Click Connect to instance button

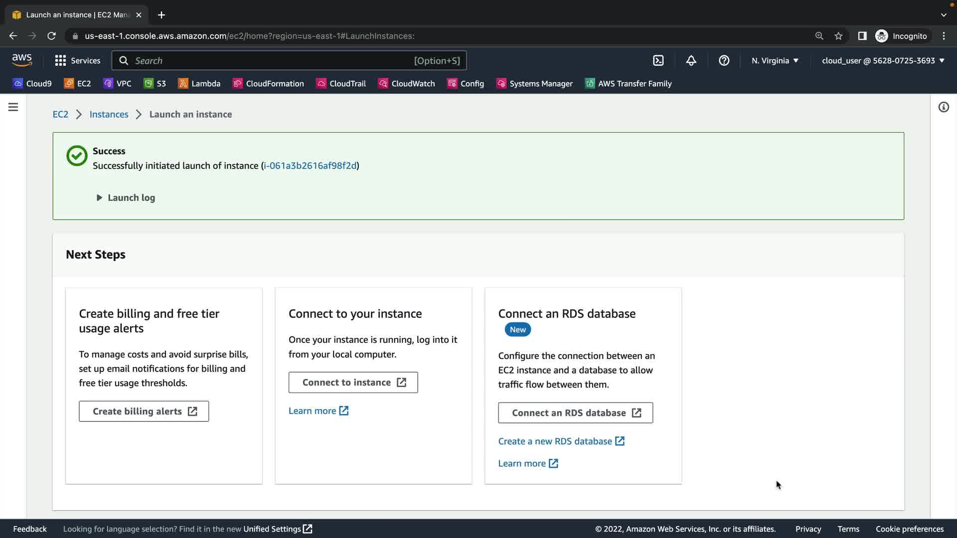click(353, 383)
